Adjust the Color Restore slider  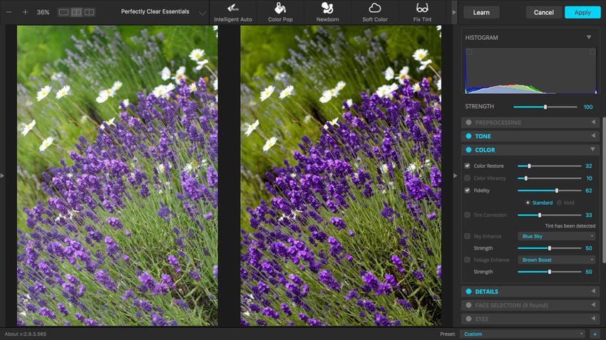[x=550, y=166]
